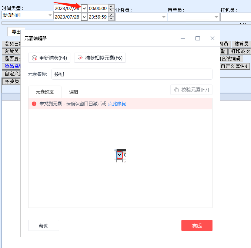
Task: Click the 发货员 column button
Action: pyautogui.click(x=11, y=51)
